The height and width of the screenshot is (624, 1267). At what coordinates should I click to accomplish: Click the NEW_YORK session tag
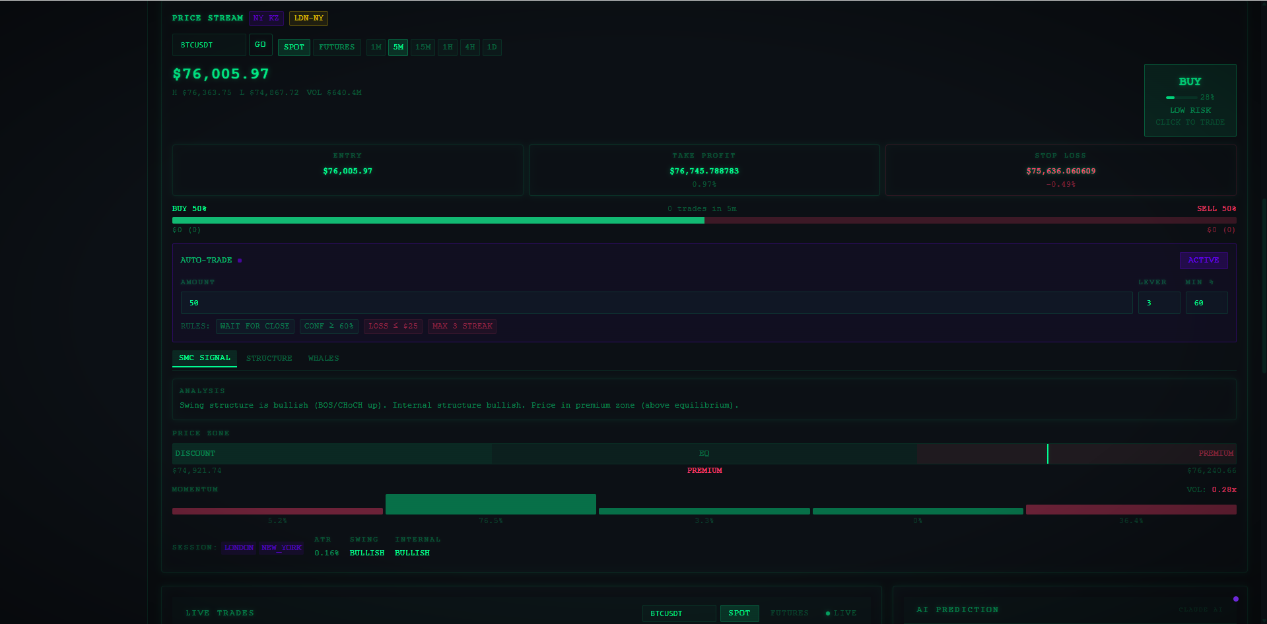(x=281, y=547)
